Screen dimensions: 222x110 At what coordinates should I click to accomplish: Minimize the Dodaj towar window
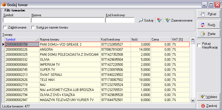[x=204, y=5]
